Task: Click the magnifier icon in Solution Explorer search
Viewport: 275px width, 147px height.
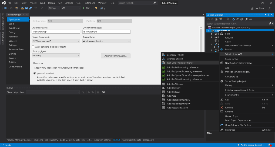Action: [x=270, y=23]
